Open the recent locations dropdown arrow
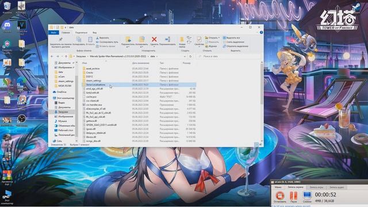Screen dimensions: 368x207 tap(62, 56)
